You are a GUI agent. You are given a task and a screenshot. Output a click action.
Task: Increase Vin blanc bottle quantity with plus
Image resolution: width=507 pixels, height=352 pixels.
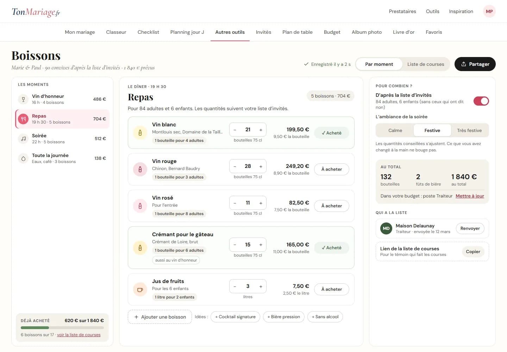coord(261,130)
